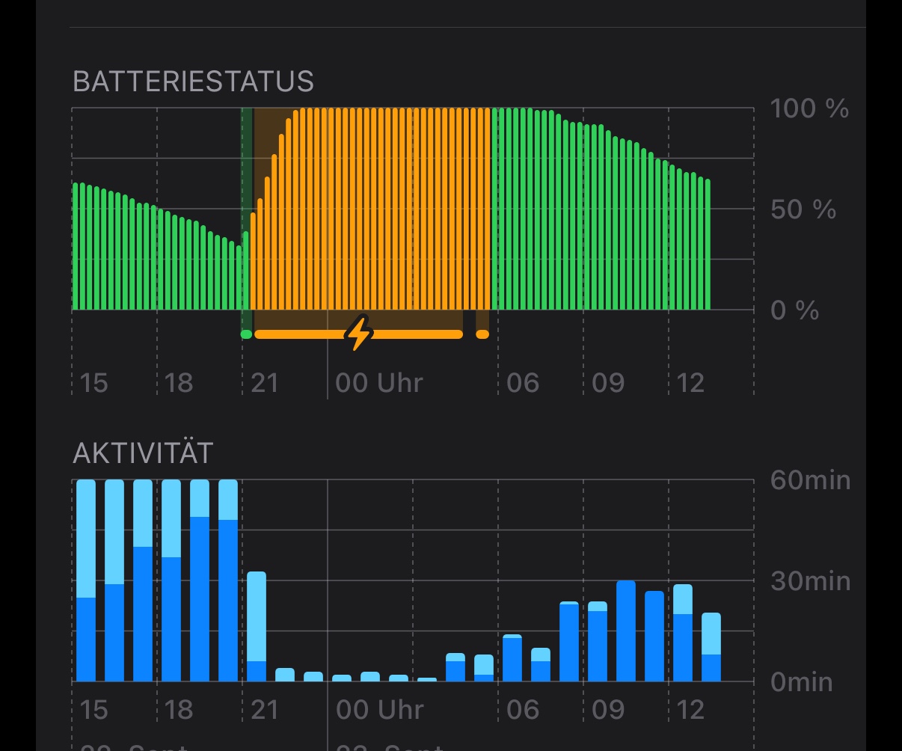The width and height of the screenshot is (902, 751).
Task: Tap the green battery bars at 18
Action: point(160,260)
